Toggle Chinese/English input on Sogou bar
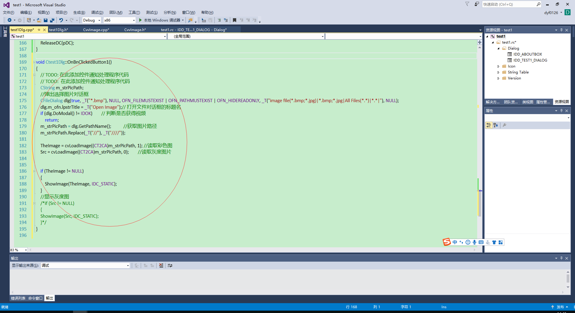Screen dimensions: 575x313 pyautogui.click(x=455, y=242)
